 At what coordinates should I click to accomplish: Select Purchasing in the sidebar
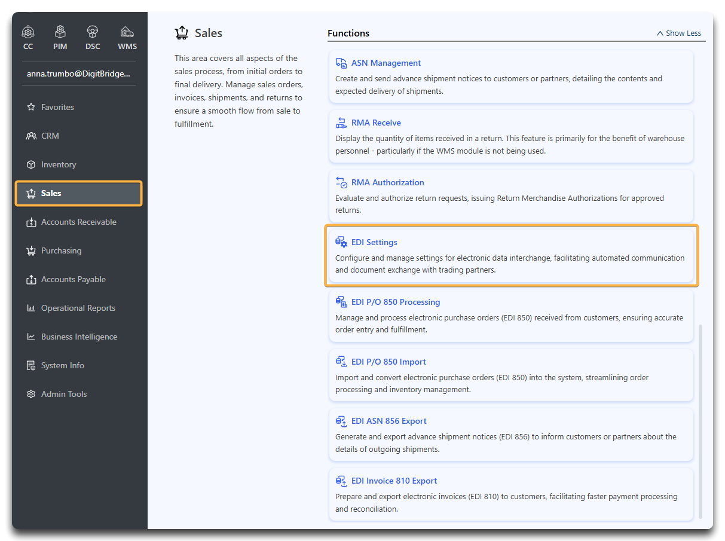click(61, 250)
